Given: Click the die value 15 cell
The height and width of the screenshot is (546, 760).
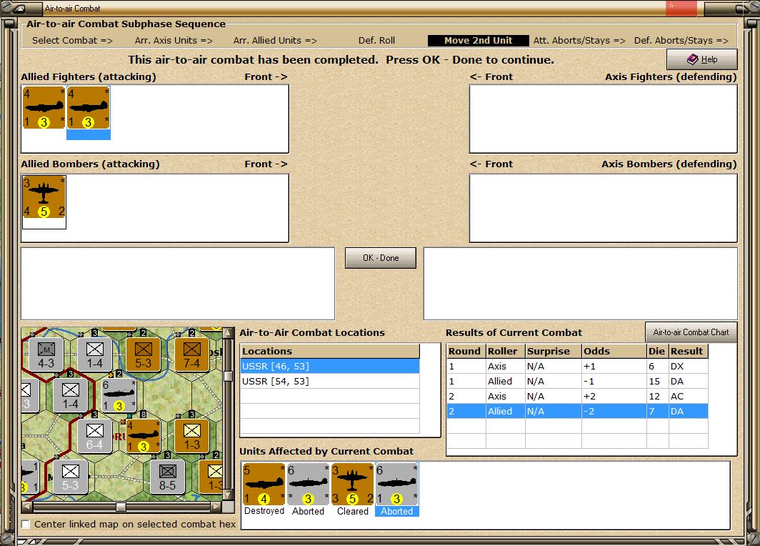Looking at the screenshot, I should (x=657, y=381).
